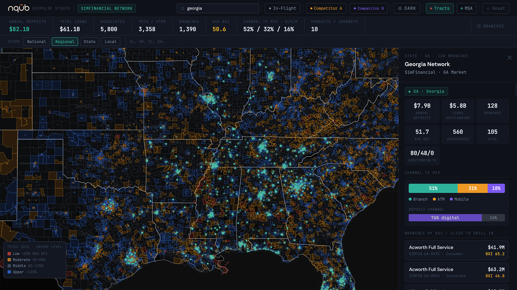Click the search magnifier icon
The height and width of the screenshot is (290, 517).
point(183,9)
